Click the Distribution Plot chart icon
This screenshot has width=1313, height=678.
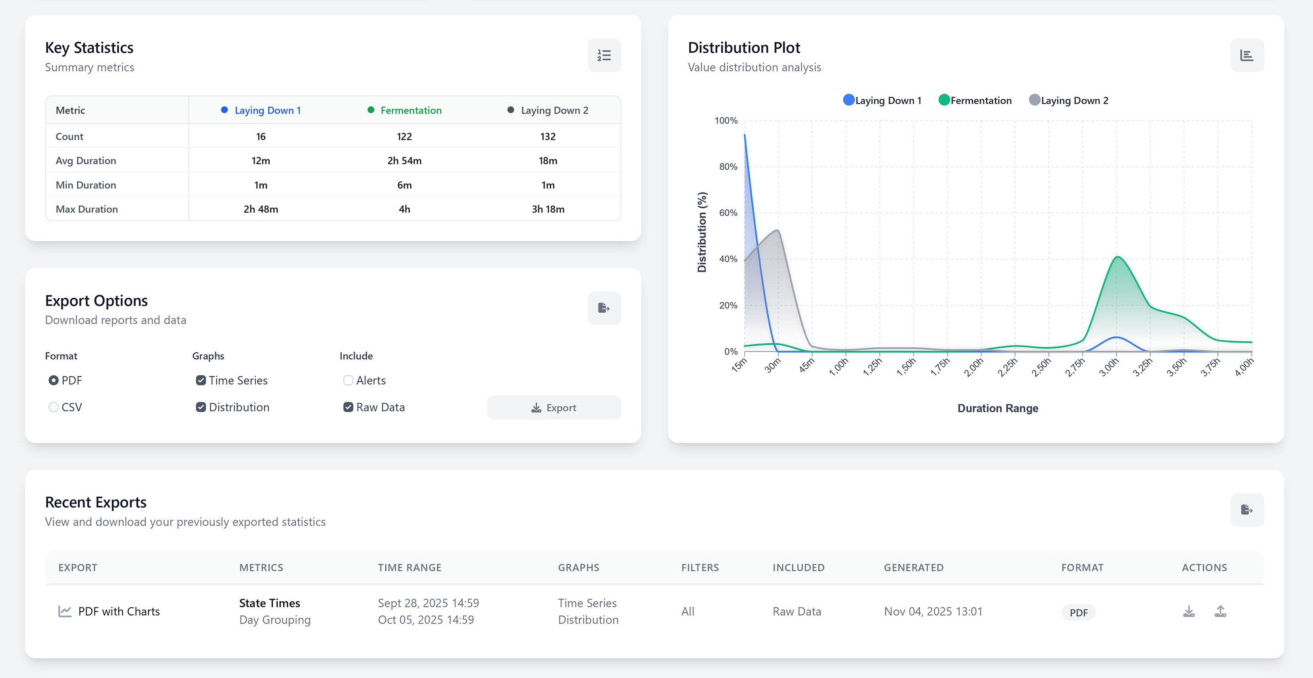pos(1247,55)
